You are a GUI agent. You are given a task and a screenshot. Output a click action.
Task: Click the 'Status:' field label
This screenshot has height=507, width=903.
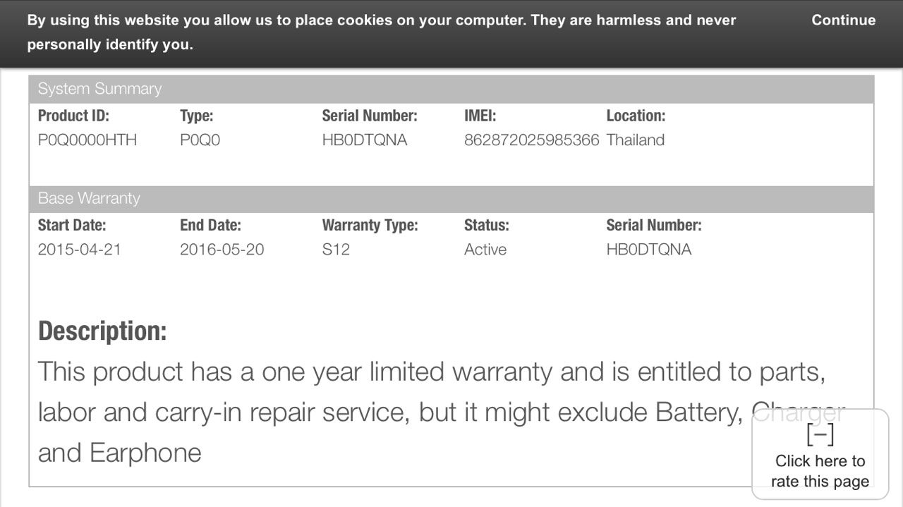(486, 226)
